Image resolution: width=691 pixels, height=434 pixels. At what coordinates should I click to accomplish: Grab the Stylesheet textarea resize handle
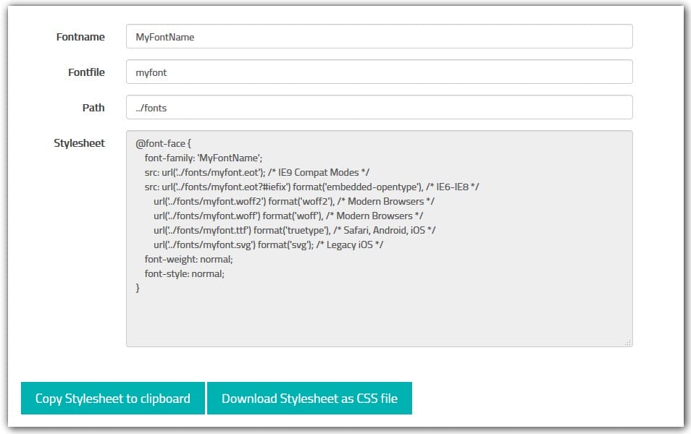(627, 342)
